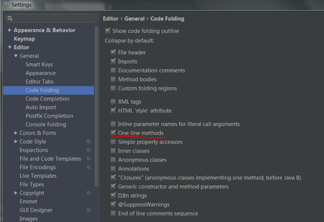Enable Documentation comments folding
This screenshot has width=324, height=222.
click(x=113, y=70)
